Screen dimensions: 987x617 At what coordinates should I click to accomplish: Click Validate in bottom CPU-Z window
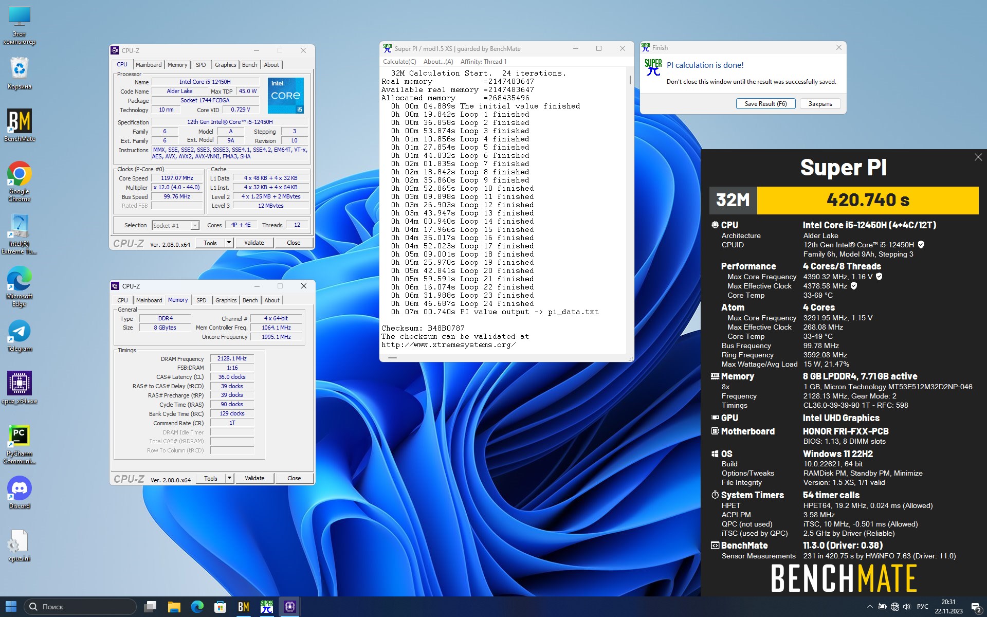pyautogui.click(x=254, y=478)
